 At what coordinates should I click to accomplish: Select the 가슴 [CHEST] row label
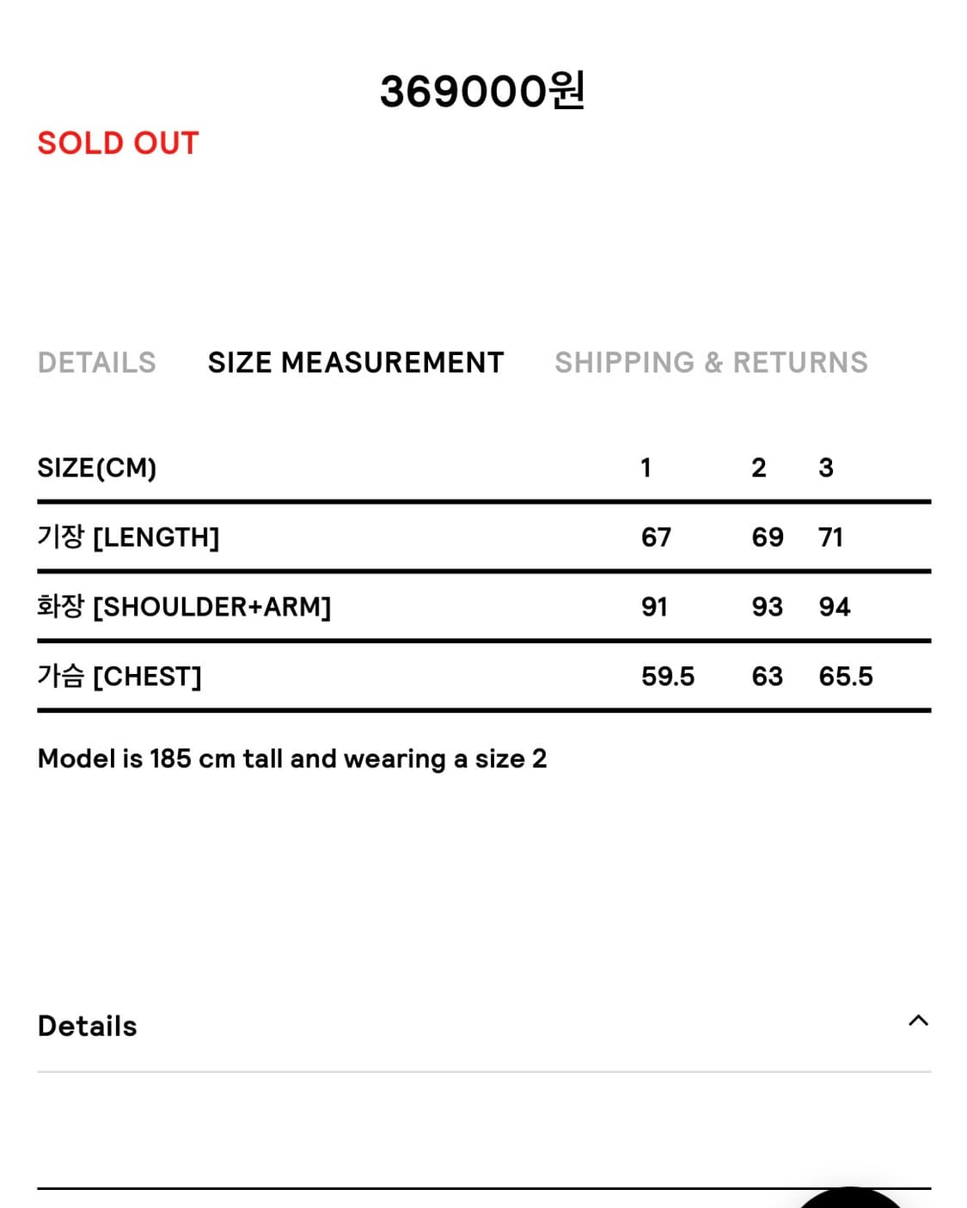click(119, 677)
